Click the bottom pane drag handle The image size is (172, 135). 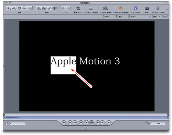point(86,129)
